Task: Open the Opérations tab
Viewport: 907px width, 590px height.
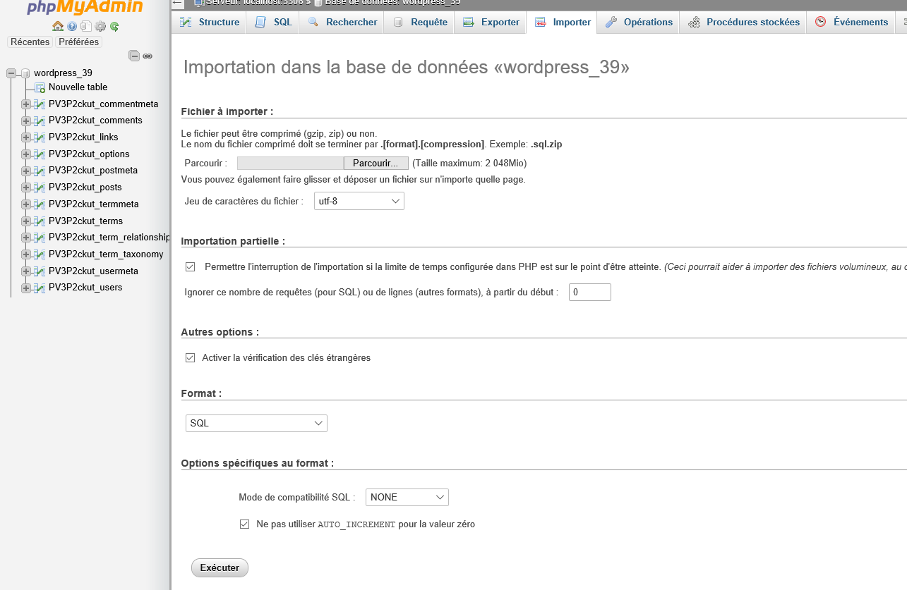Action: point(639,22)
